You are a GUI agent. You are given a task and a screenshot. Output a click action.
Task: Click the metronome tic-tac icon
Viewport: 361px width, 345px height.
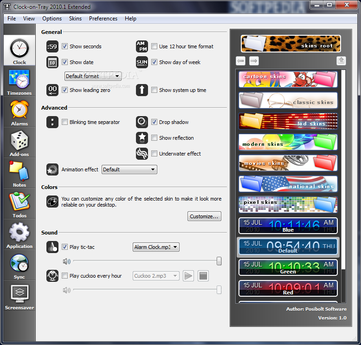(52, 247)
